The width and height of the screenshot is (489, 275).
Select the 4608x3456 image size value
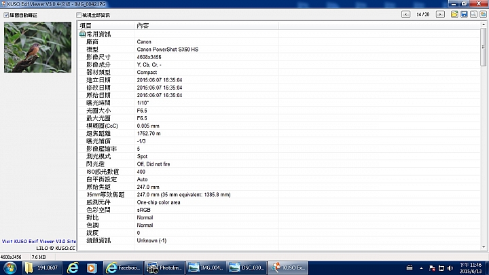(149, 57)
